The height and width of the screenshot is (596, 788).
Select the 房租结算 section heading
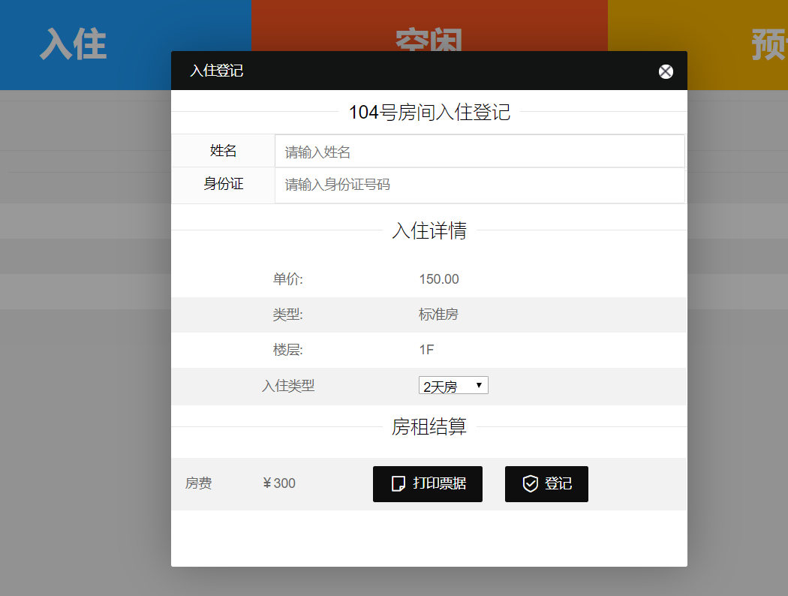pos(429,427)
